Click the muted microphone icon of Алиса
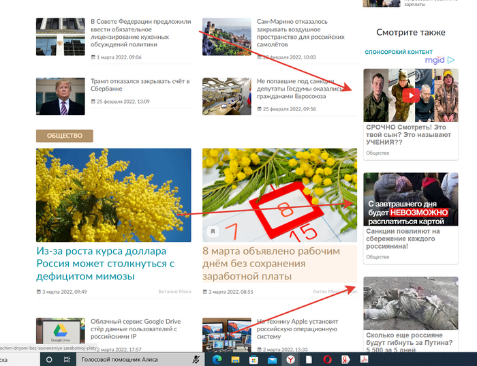Screen dimensions: 477x366 [196, 360]
